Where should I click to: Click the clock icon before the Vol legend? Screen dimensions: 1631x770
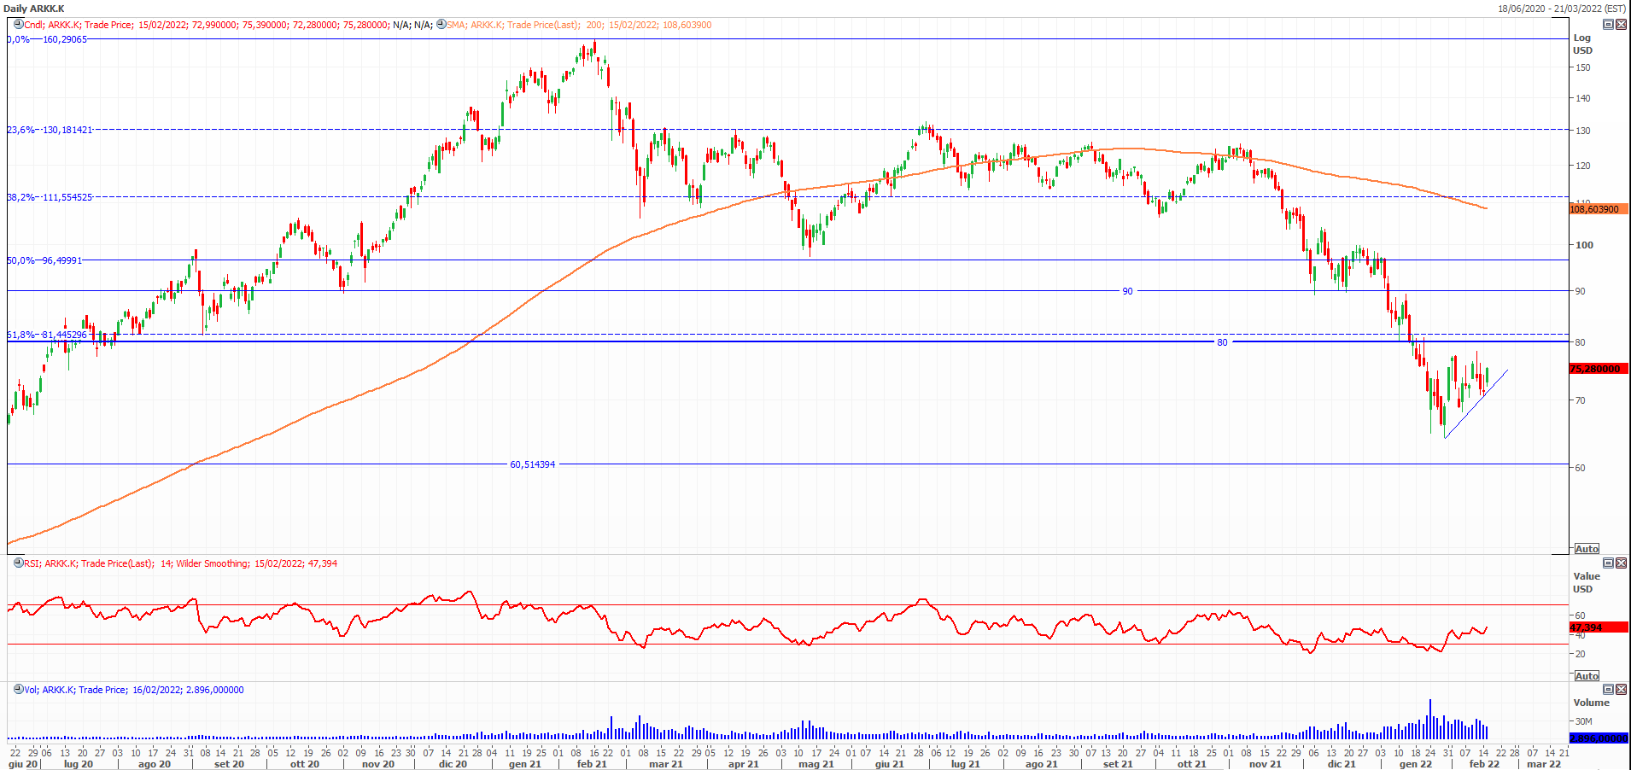(18, 690)
